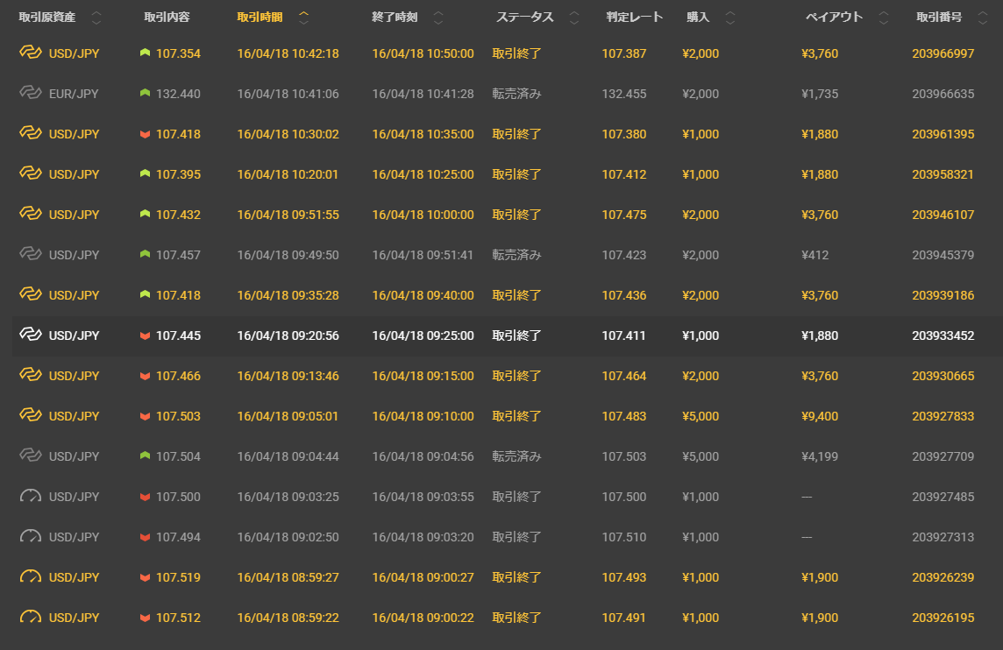
Task: Click trade number 203927833
Action: (943, 416)
